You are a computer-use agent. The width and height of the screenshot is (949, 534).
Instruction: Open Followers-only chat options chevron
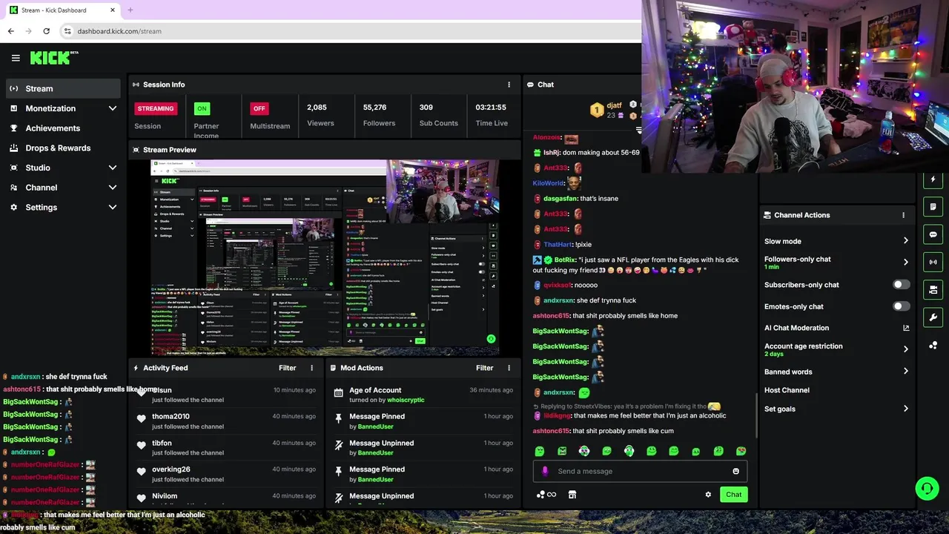(905, 262)
